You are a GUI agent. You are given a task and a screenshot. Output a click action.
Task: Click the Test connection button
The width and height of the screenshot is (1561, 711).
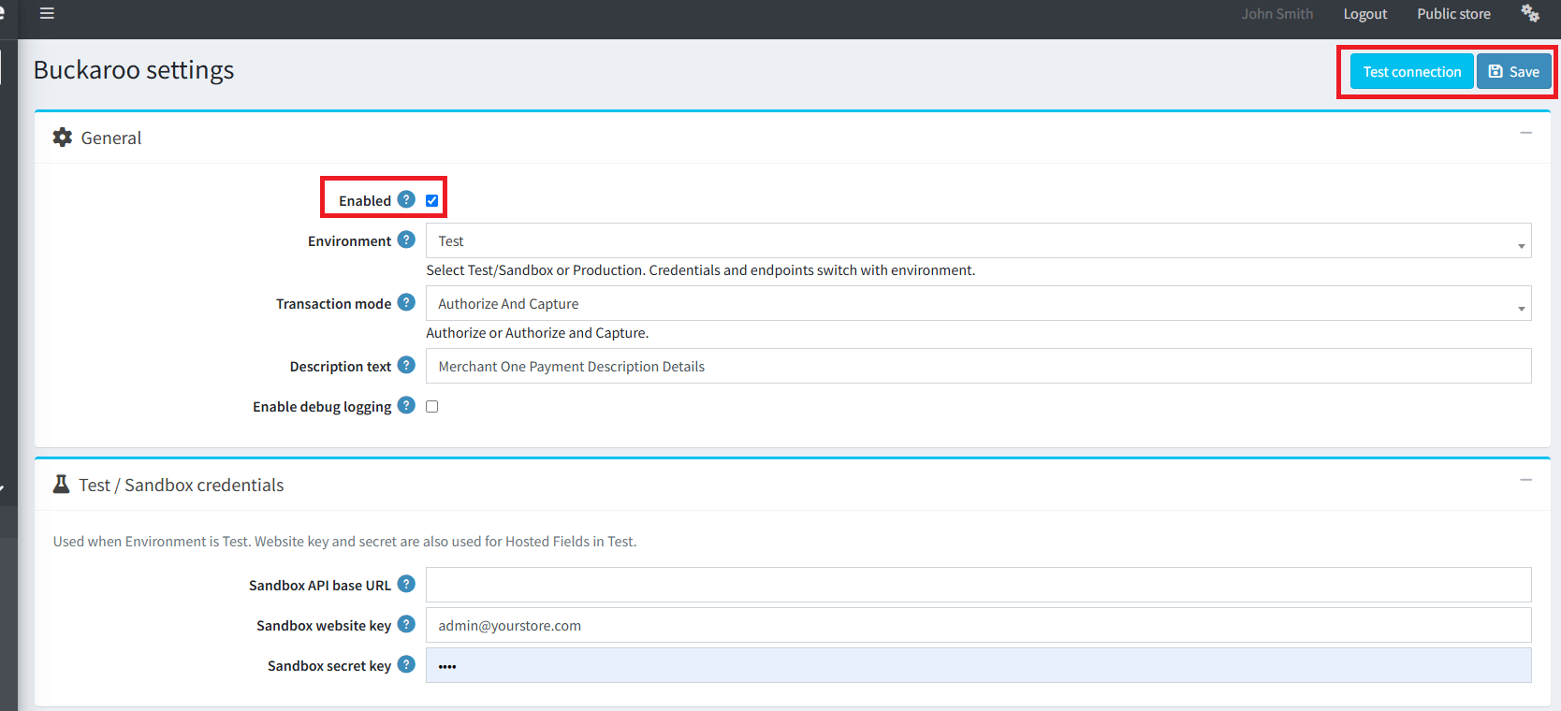1412,71
